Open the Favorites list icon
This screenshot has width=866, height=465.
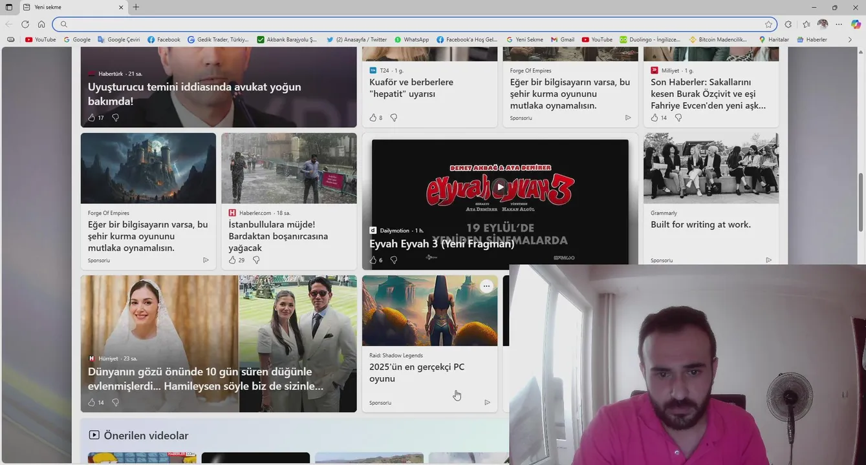pos(806,24)
